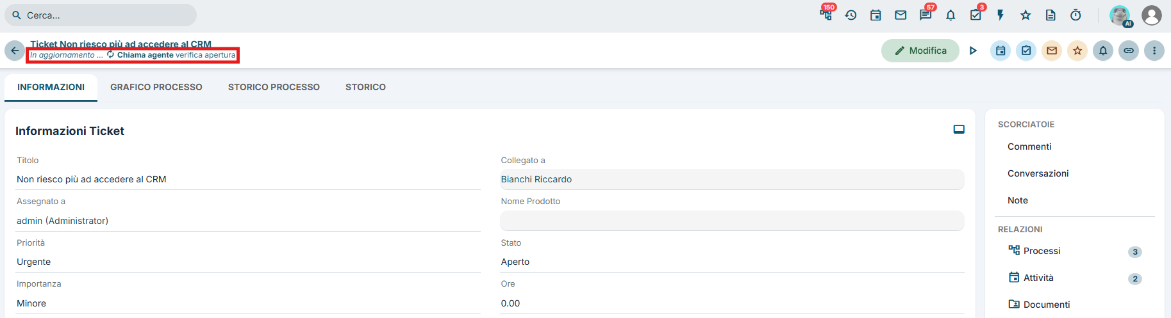Switch to the GRAFICO PROCESSO tab
The image size is (1171, 318).
click(156, 87)
